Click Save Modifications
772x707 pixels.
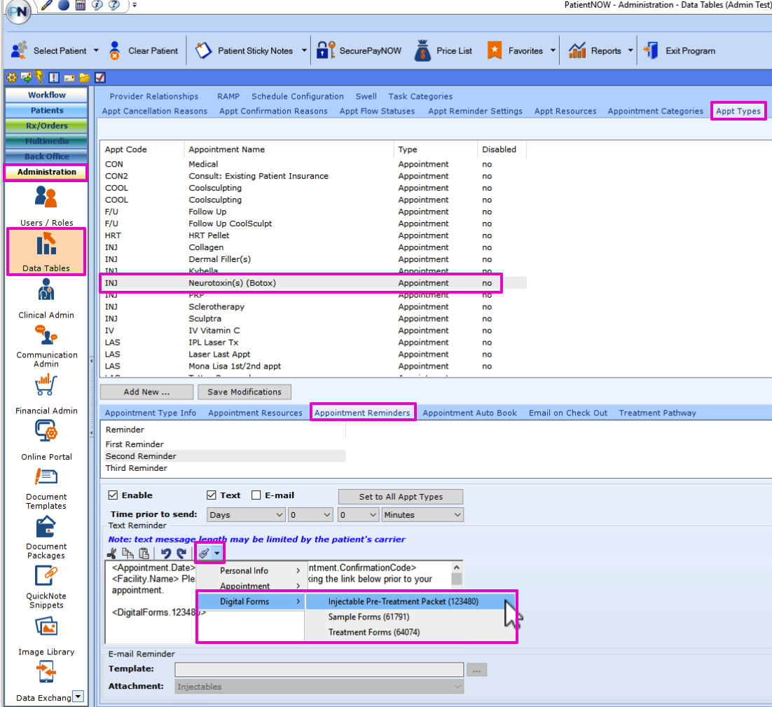pos(244,392)
